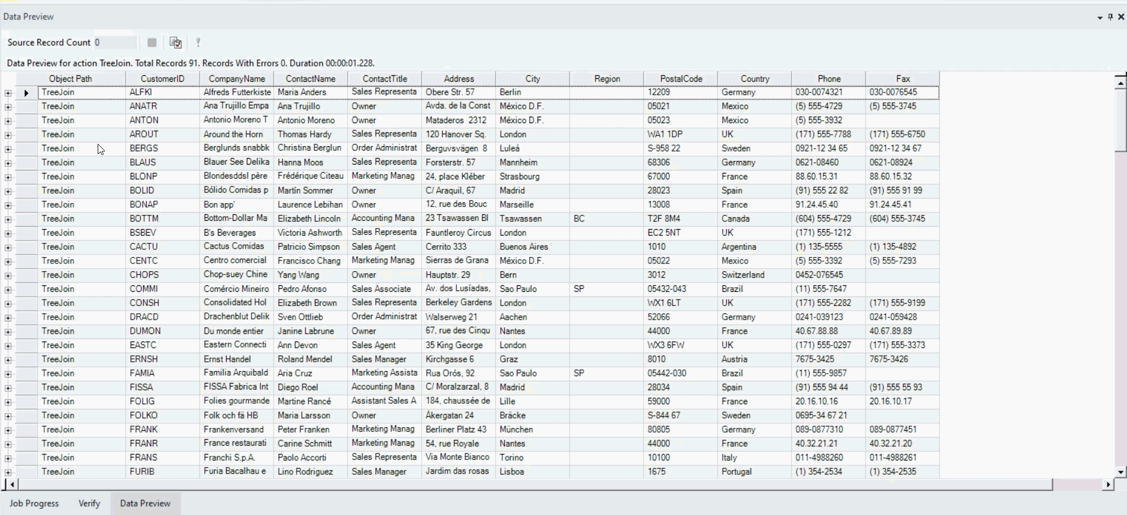The width and height of the screenshot is (1127, 515).
Task: Click the Source Record Count field
Action: [x=116, y=43]
